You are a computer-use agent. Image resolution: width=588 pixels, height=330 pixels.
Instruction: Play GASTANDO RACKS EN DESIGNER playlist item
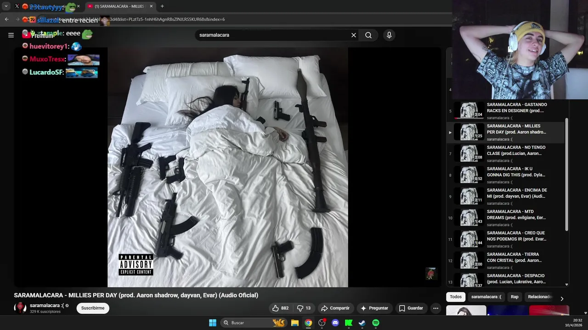pyautogui.click(x=505, y=110)
